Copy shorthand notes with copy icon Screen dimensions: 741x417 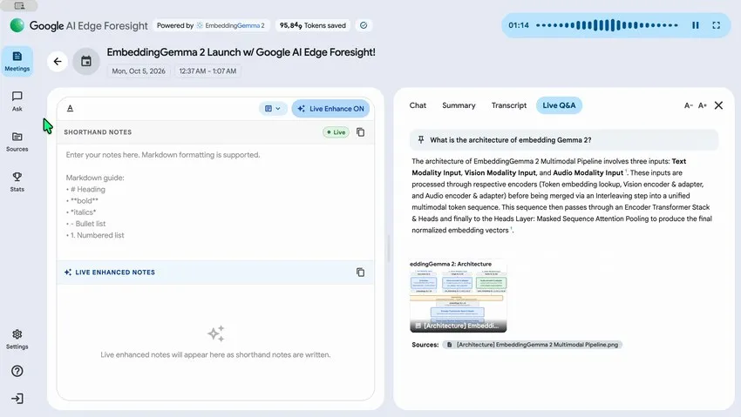(361, 132)
